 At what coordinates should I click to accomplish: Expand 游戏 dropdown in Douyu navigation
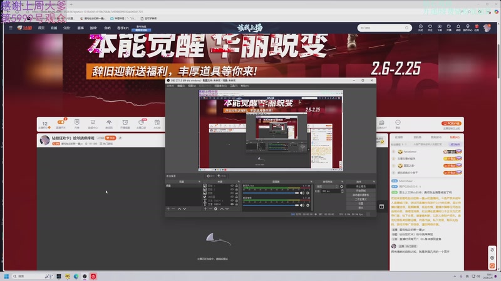click(93, 28)
